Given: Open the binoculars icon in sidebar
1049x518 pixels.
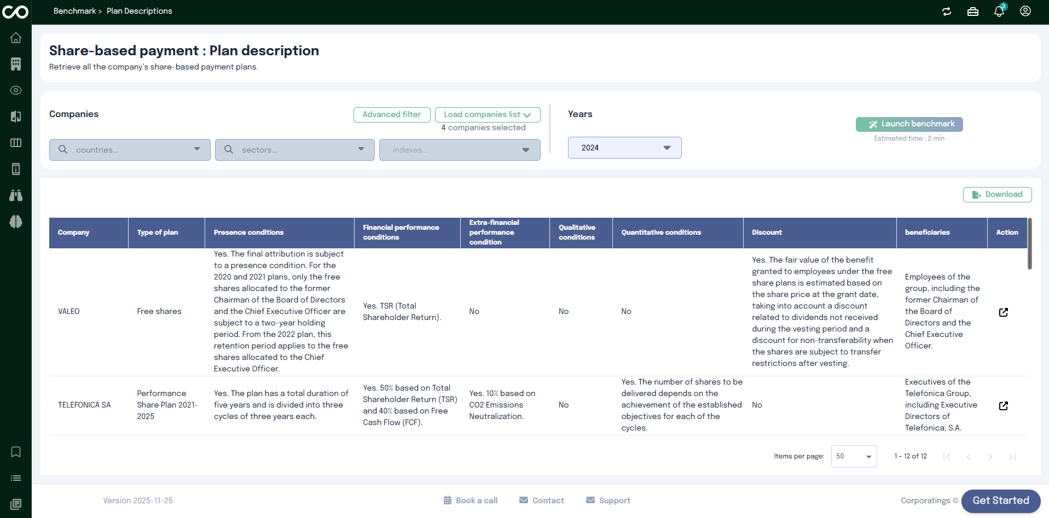Looking at the screenshot, I should point(16,195).
